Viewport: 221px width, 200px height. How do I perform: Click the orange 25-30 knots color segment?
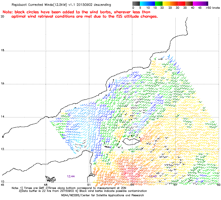pyautogui.click(x=174, y=3)
